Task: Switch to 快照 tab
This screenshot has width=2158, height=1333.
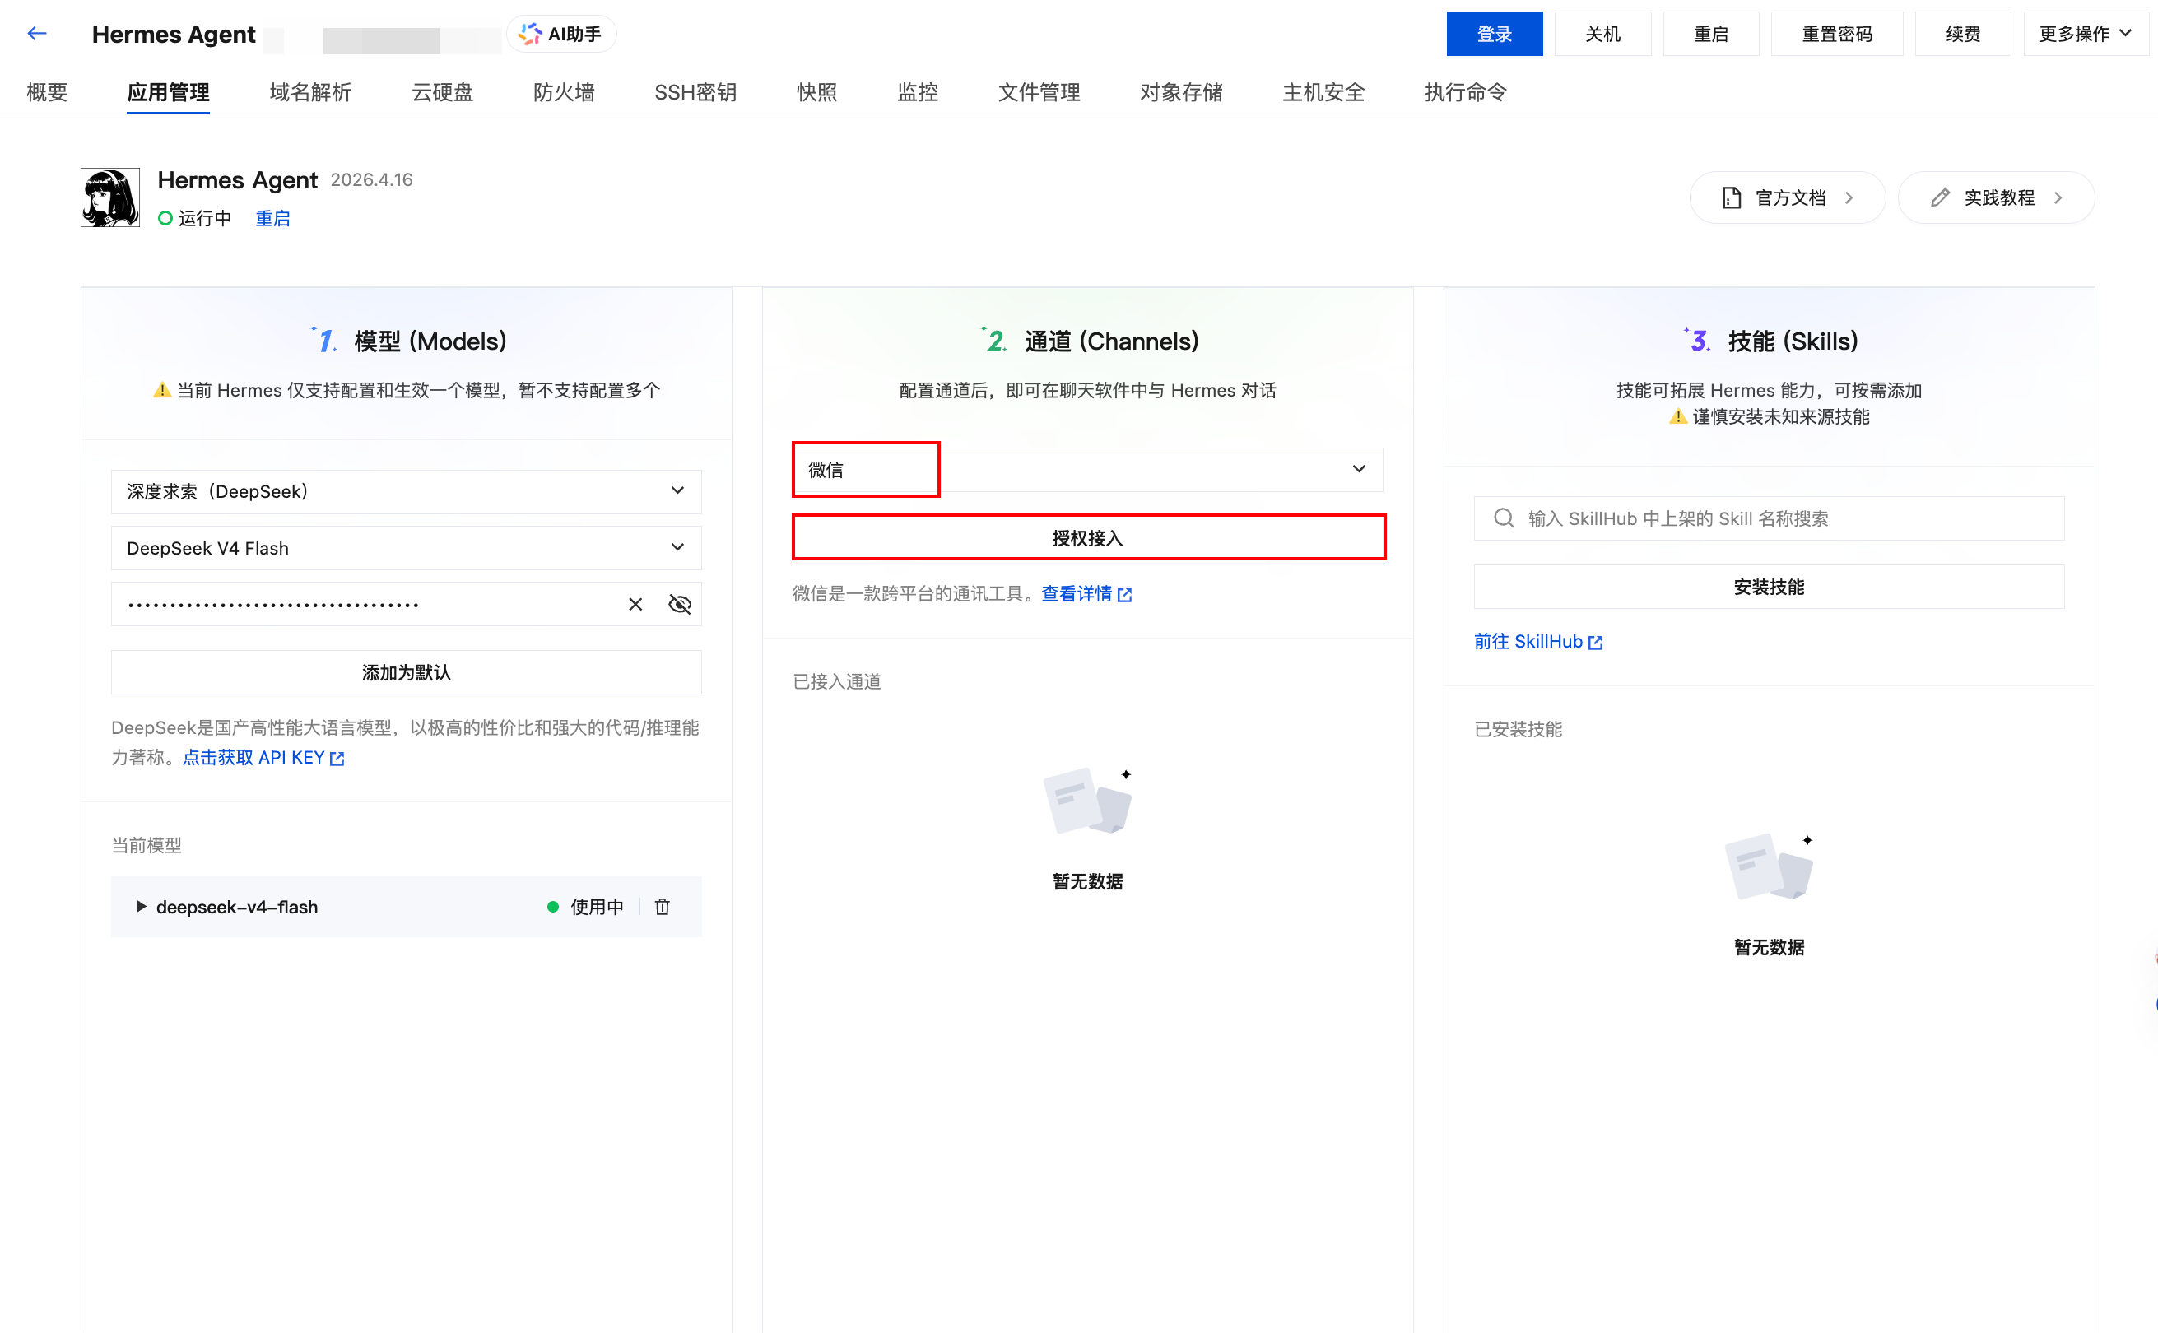Action: [x=816, y=91]
